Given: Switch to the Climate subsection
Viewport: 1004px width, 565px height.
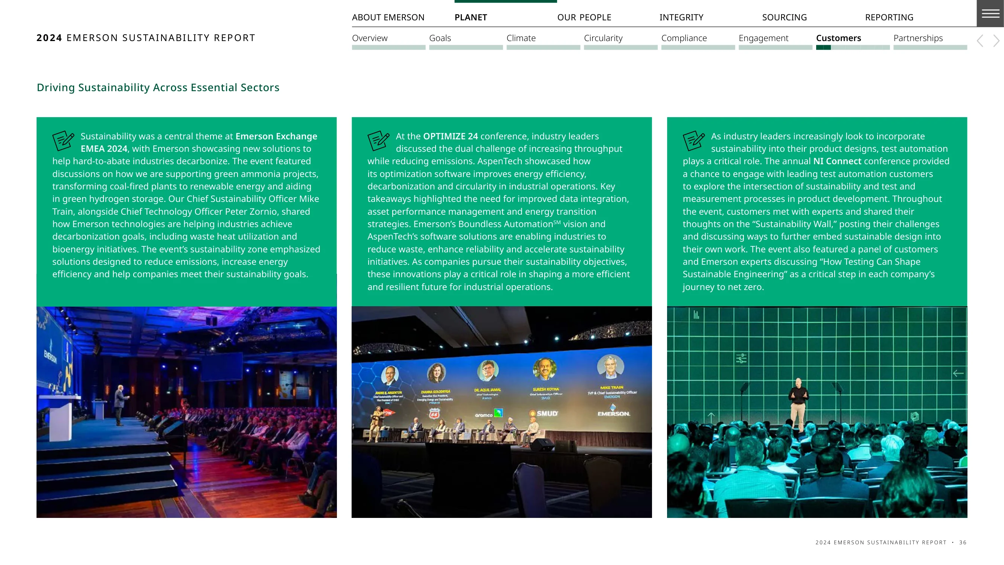Looking at the screenshot, I should 521,38.
